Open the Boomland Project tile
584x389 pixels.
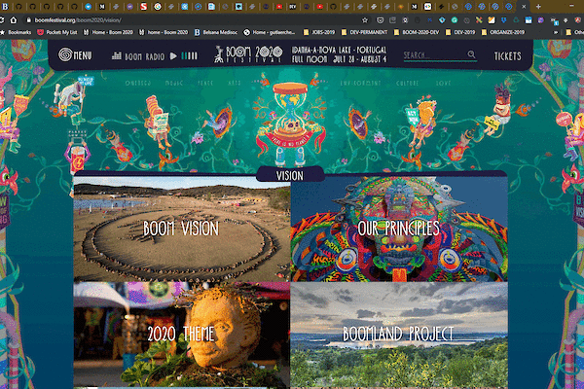pos(399,335)
